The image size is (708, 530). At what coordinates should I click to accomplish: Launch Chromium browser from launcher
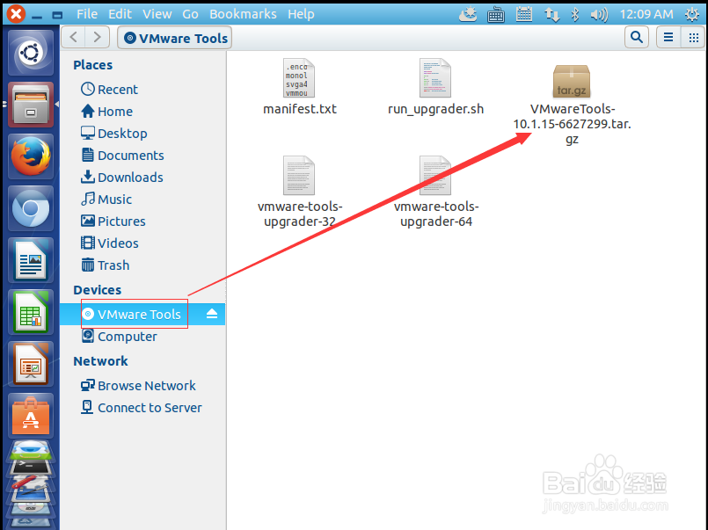pos(31,208)
